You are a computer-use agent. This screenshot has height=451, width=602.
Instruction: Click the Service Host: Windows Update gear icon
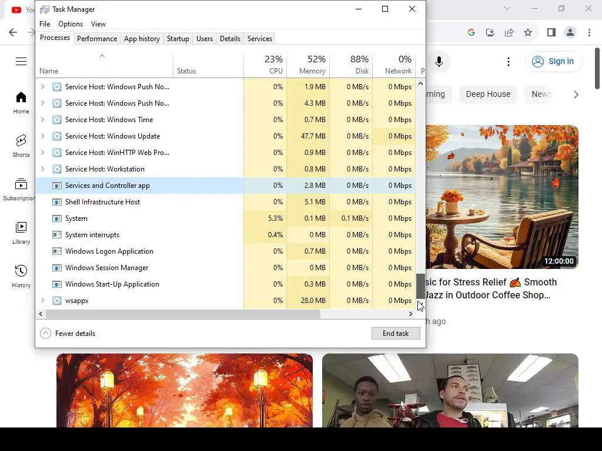click(x=57, y=136)
